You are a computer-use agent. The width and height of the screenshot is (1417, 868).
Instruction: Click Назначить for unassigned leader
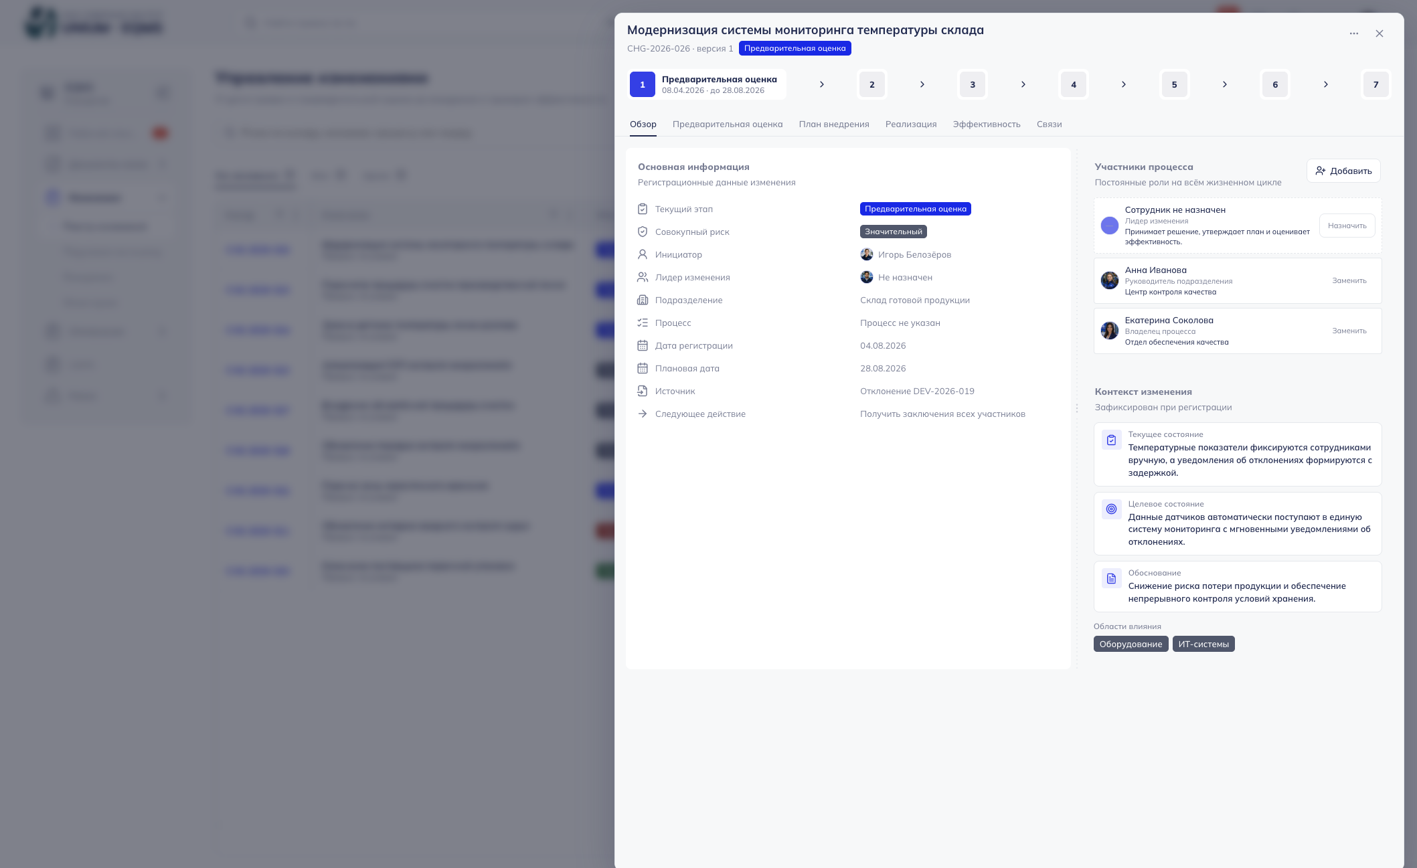[x=1347, y=226]
